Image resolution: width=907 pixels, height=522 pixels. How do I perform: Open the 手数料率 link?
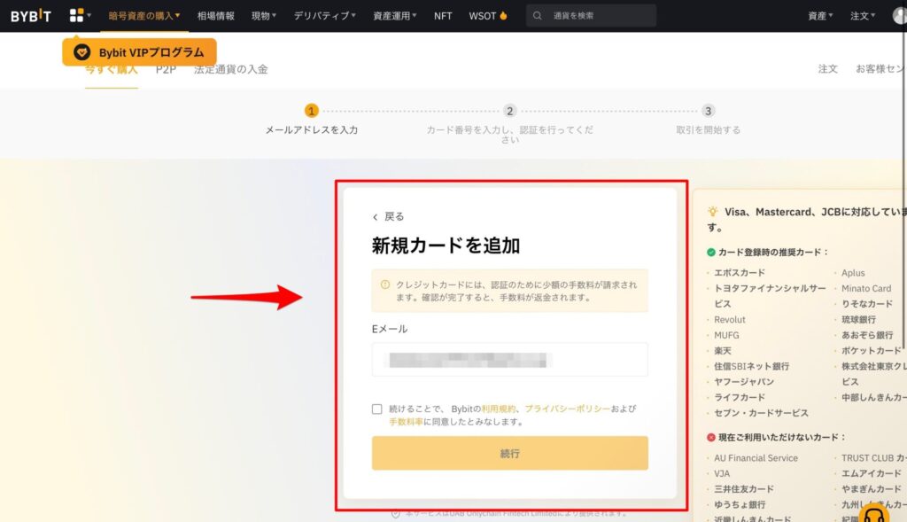[x=406, y=421]
